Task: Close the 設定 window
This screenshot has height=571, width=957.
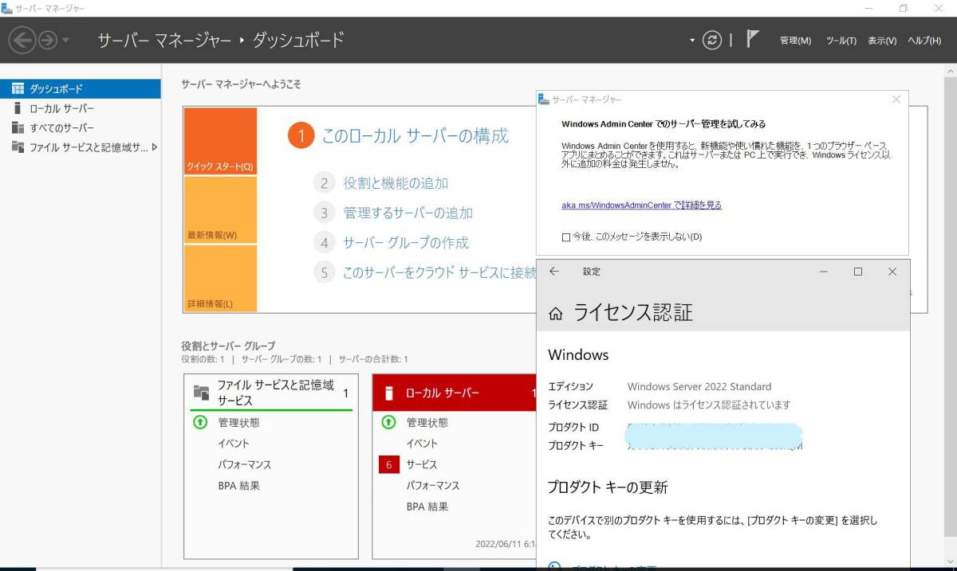Action: tap(892, 272)
